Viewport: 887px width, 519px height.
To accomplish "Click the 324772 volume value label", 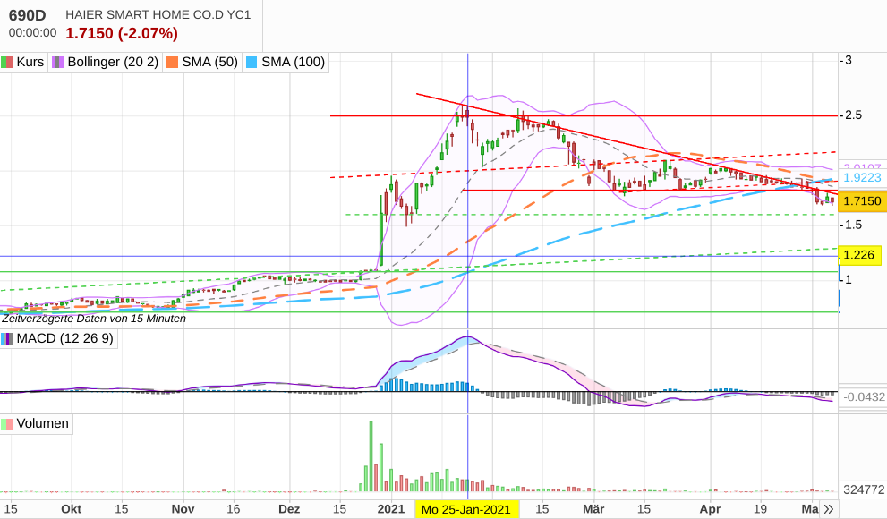I will [x=864, y=490].
